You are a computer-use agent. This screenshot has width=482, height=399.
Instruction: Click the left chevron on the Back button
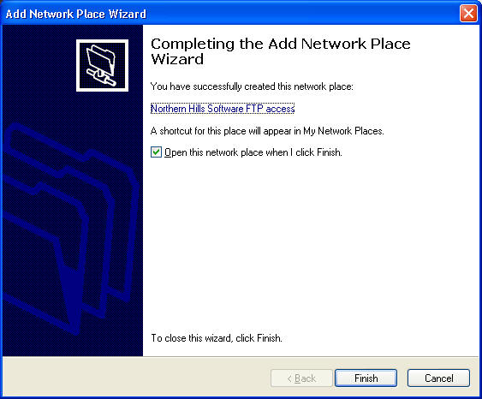(289, 378)
